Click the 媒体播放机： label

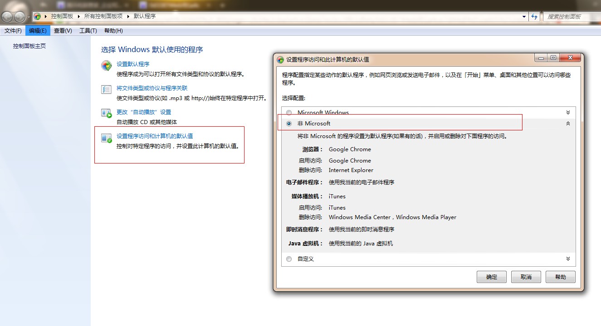pyautogui.click(x=307, y=197)
